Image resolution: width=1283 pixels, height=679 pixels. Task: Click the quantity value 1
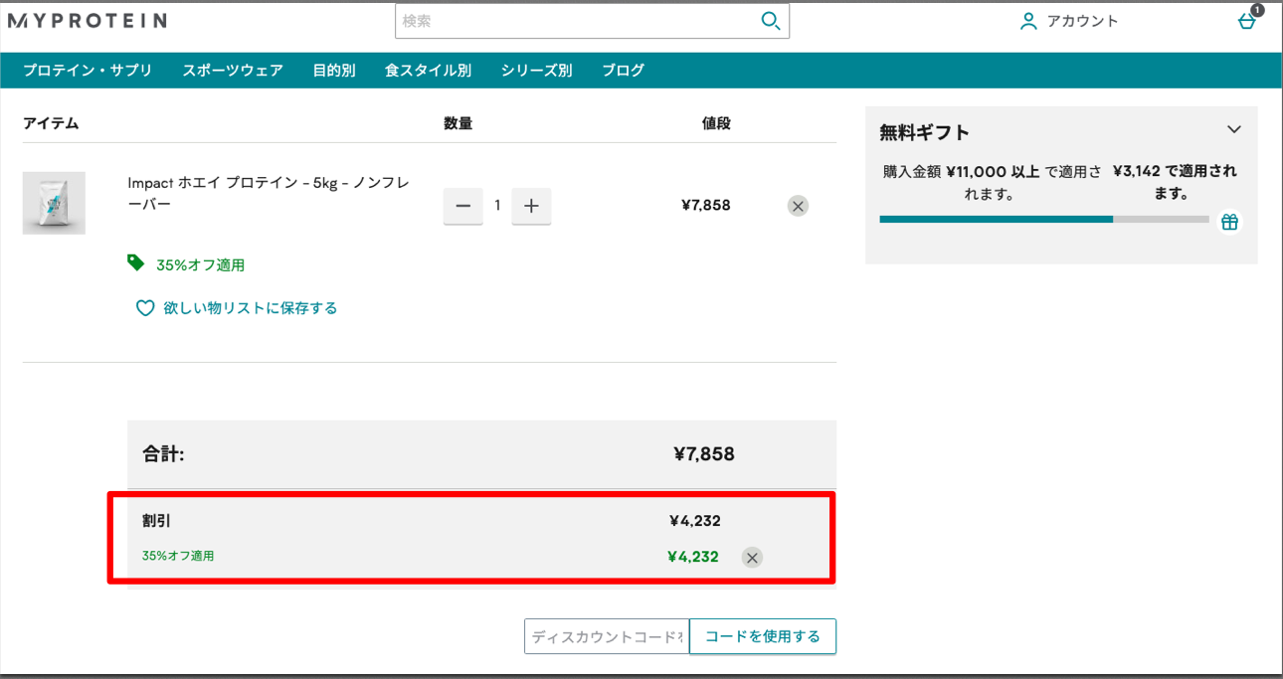coord(497,206)
